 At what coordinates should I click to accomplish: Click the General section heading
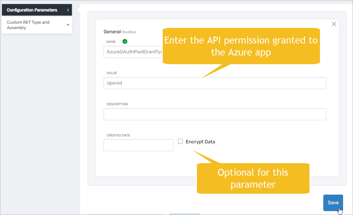click(112, 32)
